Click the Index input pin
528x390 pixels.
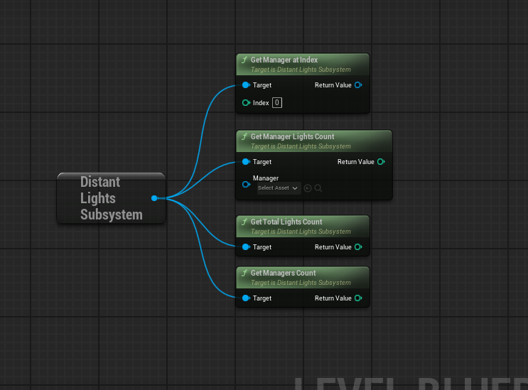[x=246, y=102]
